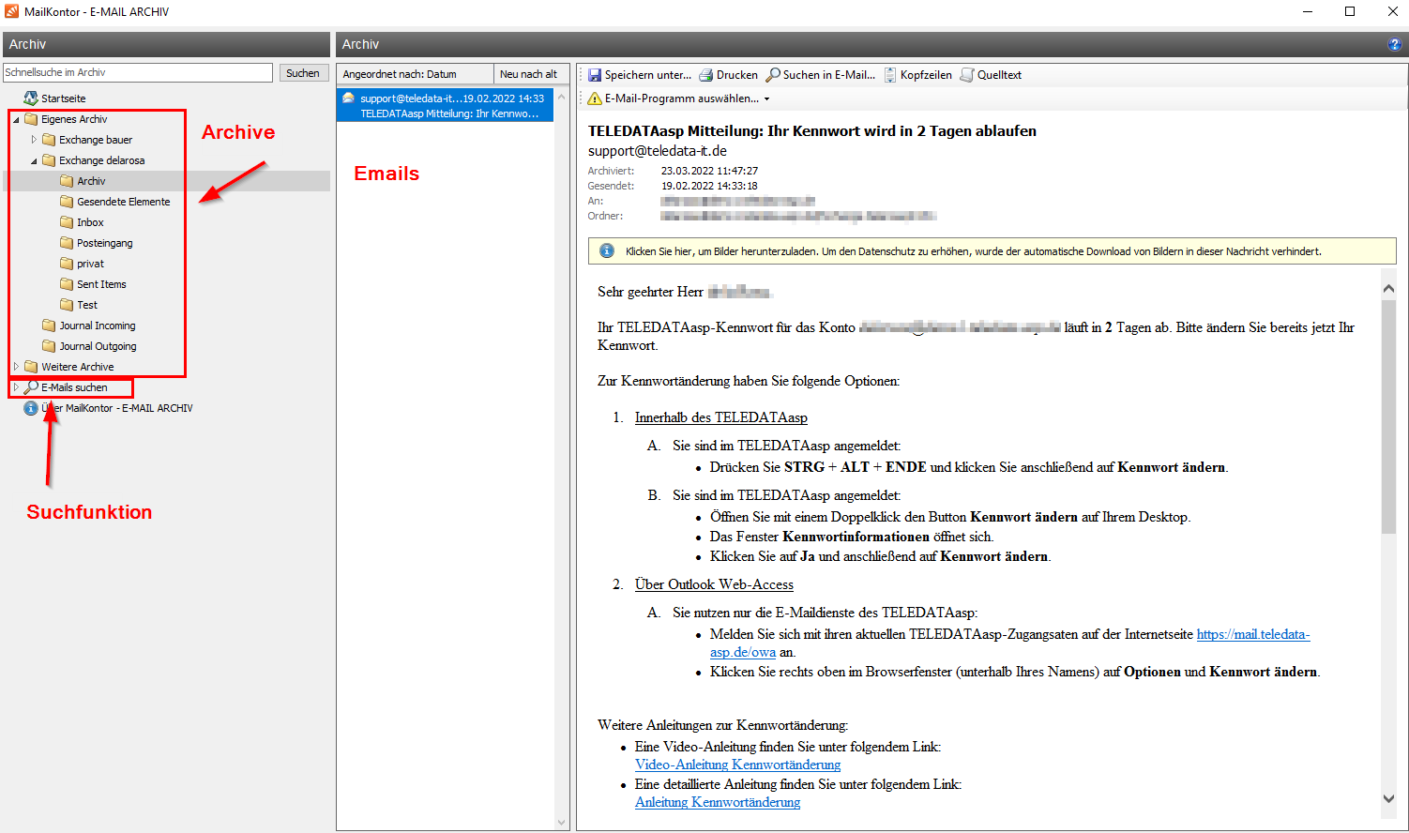
Task: Expand the Weitere Archive tree node
Action: click(x=16, y=367)
